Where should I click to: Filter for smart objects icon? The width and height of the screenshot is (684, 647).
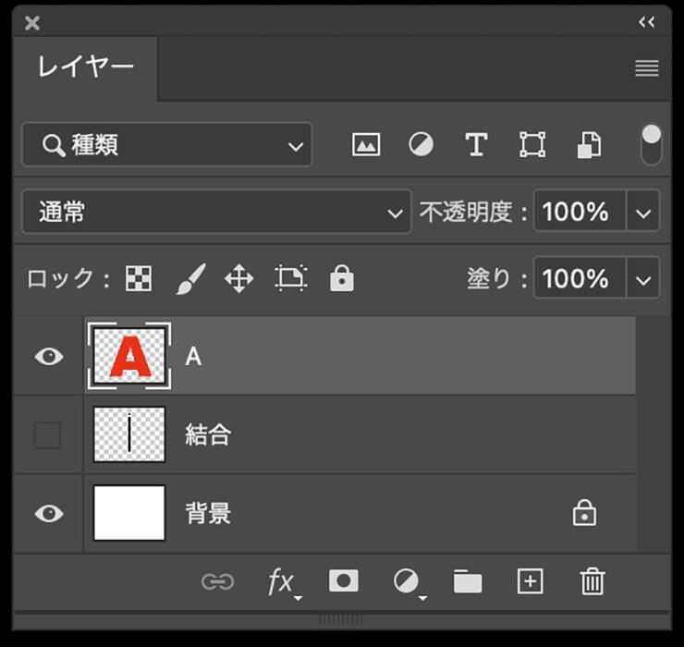pos(589,145)
